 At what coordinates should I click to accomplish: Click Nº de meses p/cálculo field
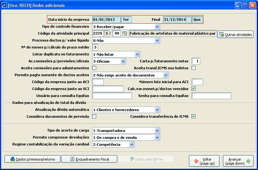coord(95,47)
